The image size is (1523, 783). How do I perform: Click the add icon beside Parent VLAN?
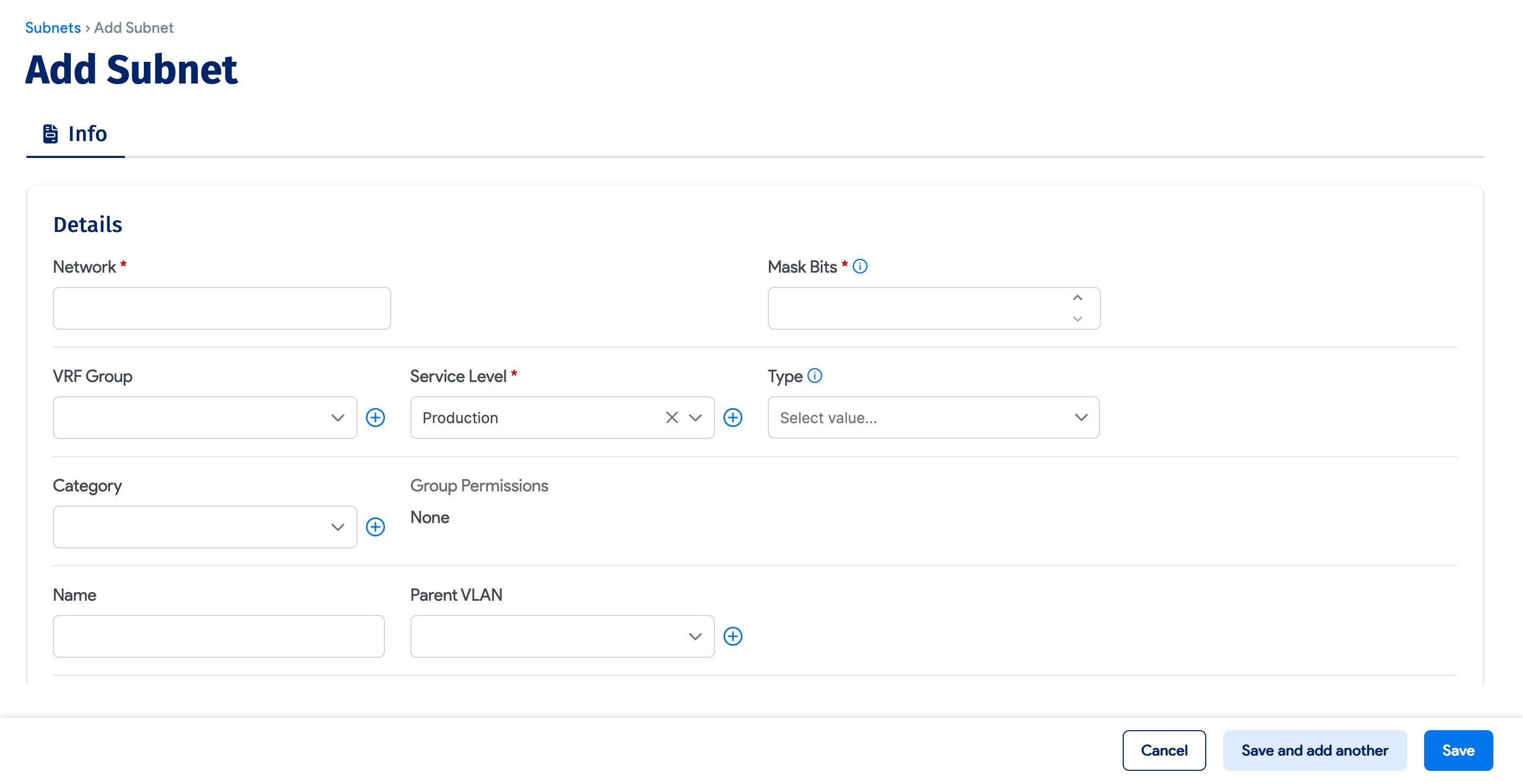(x=733, y=636)
